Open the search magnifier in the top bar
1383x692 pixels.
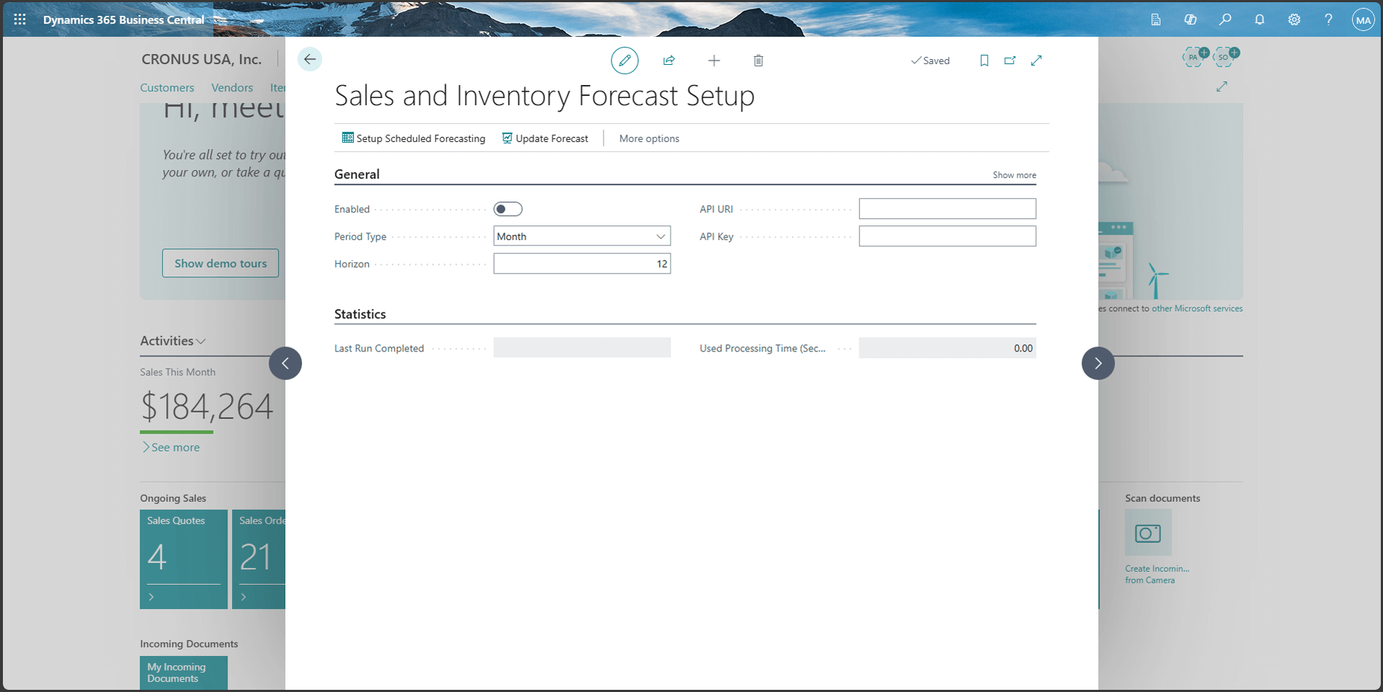[x=1225, y=19]
